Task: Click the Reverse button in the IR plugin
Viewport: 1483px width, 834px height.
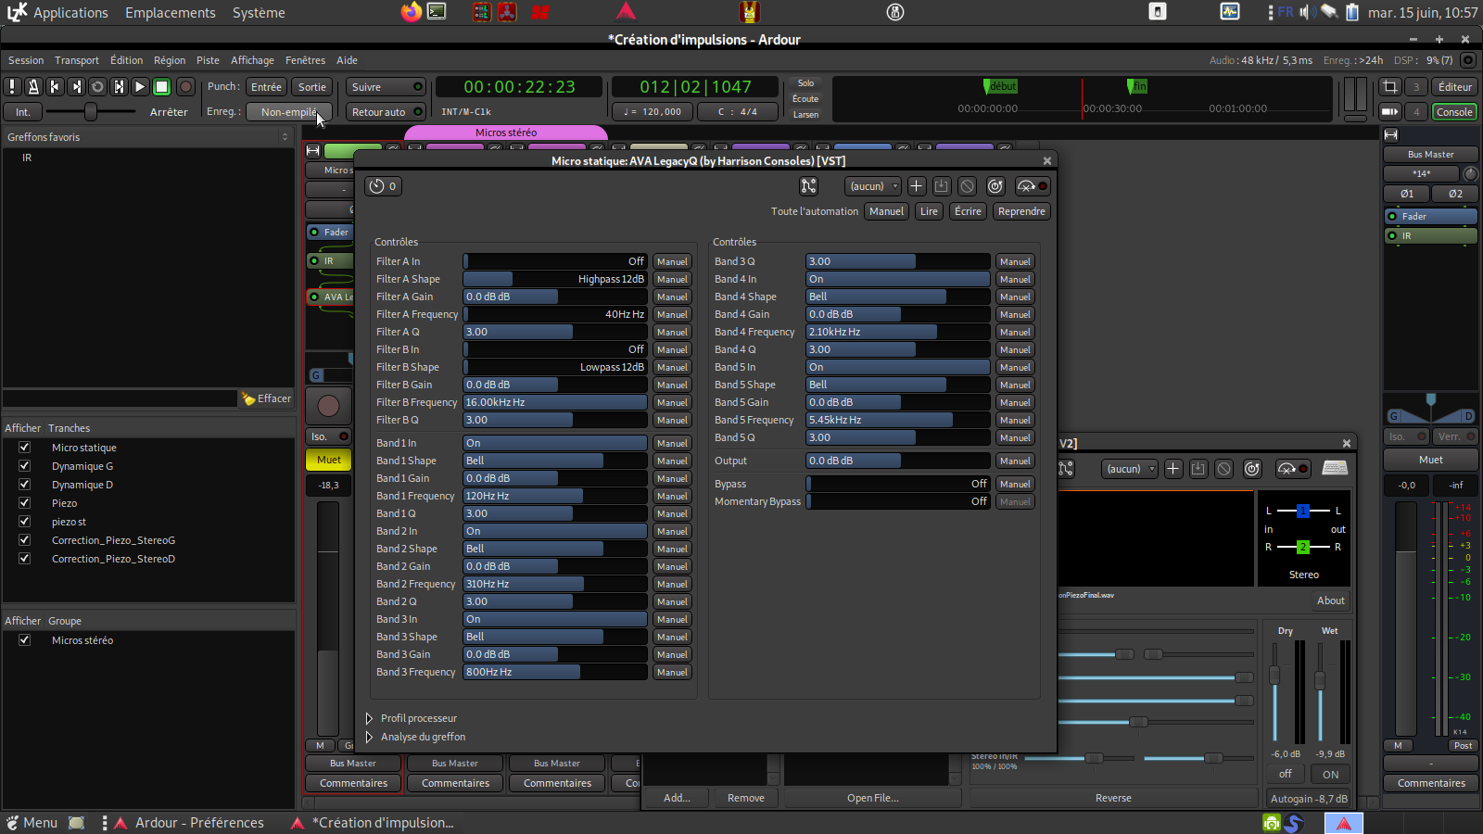Action: [x=1113, y=798]
